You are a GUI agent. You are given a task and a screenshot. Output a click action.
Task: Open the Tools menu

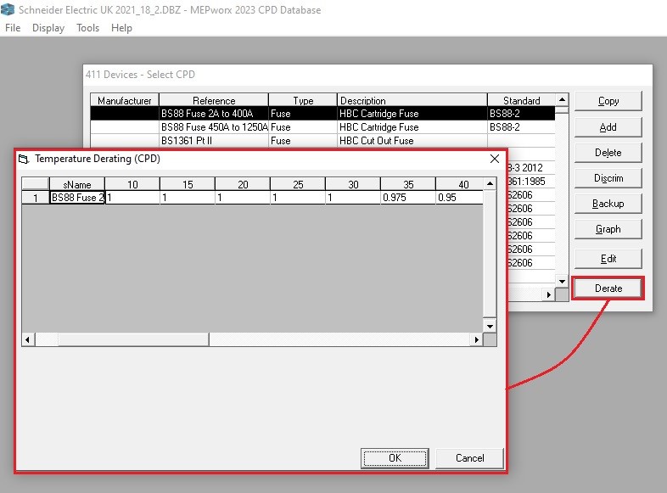(x=87, y=28)
